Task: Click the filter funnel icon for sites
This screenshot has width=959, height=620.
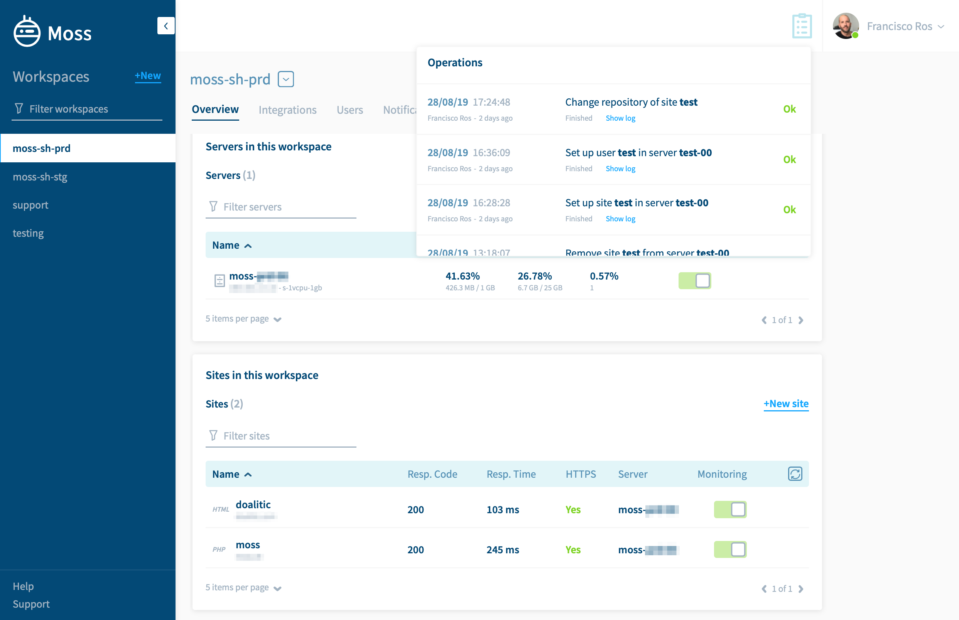Action: 213,436
